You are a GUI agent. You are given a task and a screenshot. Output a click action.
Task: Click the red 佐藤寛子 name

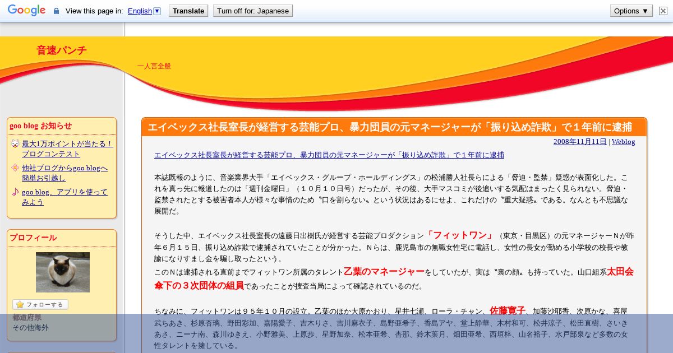(508, 310)
